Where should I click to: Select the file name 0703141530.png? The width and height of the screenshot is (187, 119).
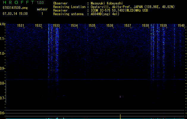[x=15, y=8]
